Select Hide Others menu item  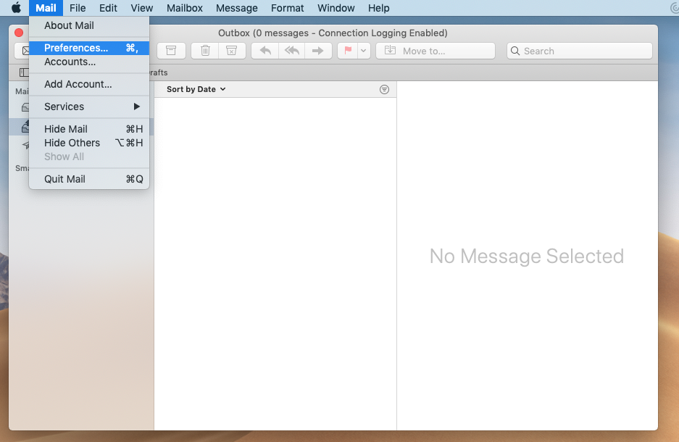coord(89,143)
